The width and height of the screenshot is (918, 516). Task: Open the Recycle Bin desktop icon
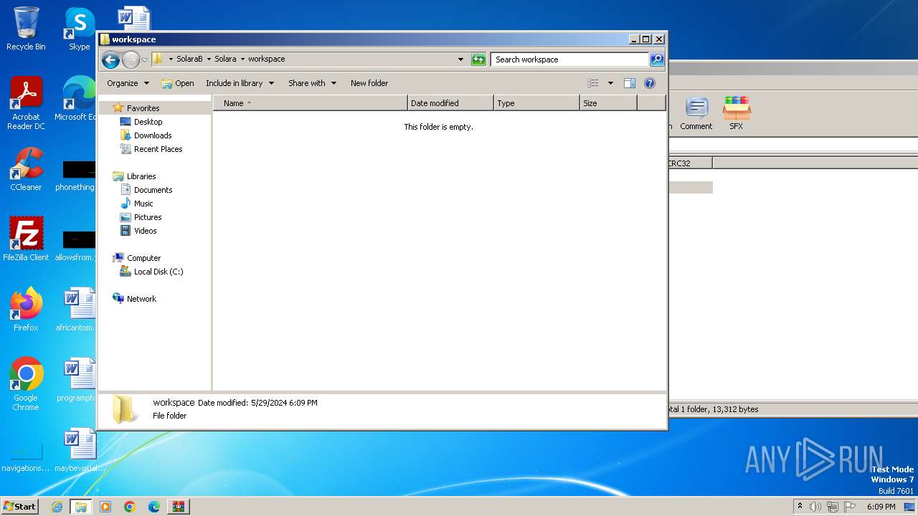26,29
